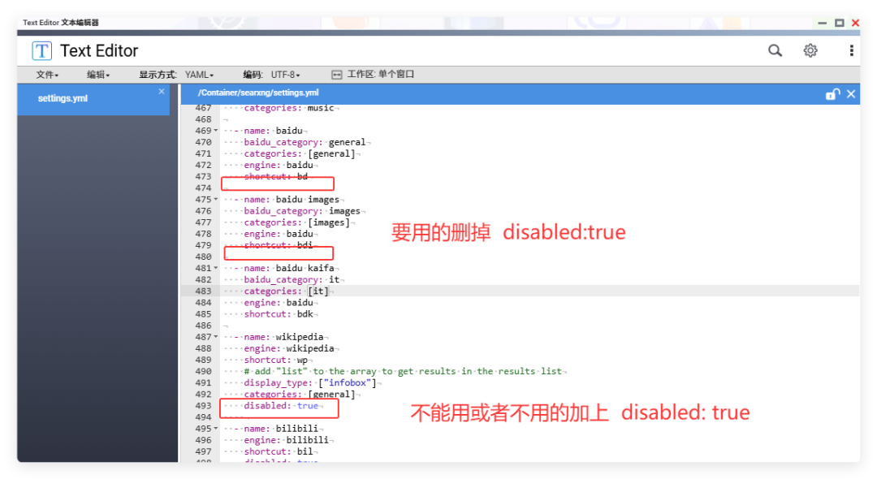This screenshot has width=877, height=479.
Task: Open the 编码 UTF-8 dropdown
Action: pyautogui.click(x=284, y=74)
